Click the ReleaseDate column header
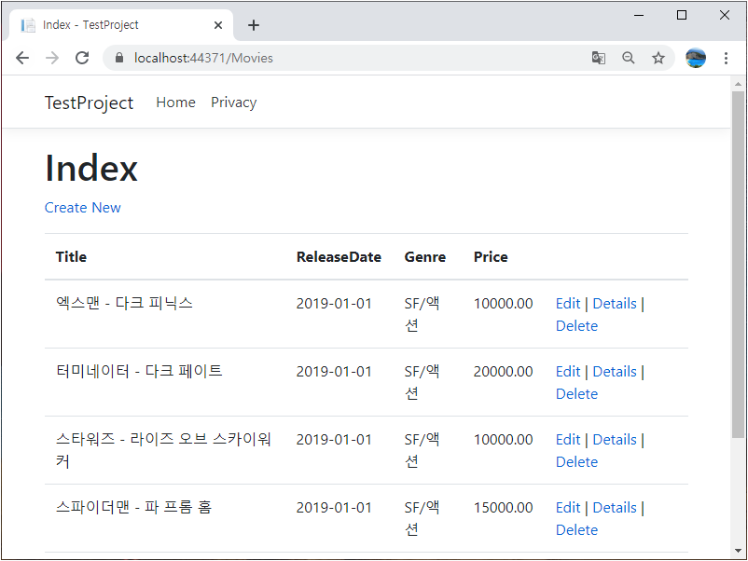The height and width of the screenshot is (561, 748). click(339, 257)
